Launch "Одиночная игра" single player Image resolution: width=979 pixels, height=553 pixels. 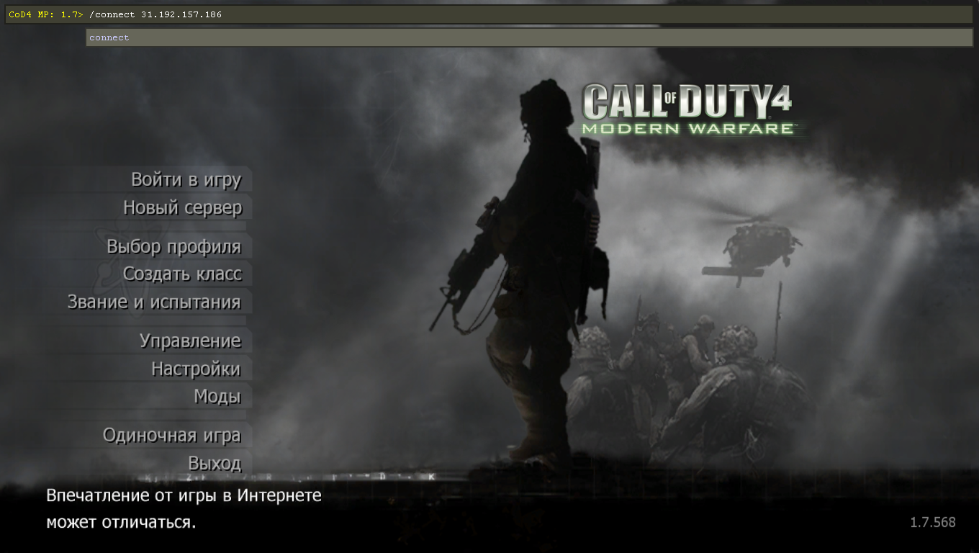coord(171,435)
